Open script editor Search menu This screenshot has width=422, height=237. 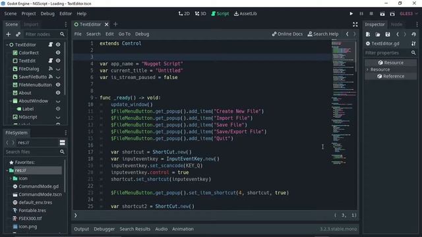click(93, 34)
